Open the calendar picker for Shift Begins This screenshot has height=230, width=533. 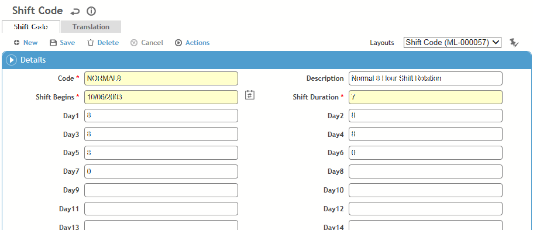click(250, 95)
